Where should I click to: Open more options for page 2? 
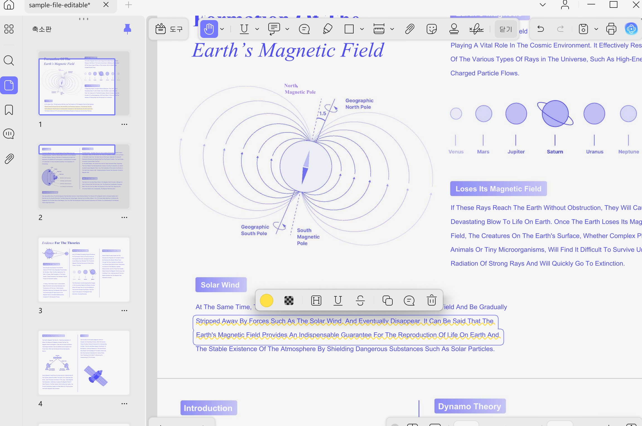(x=124, y=217)
